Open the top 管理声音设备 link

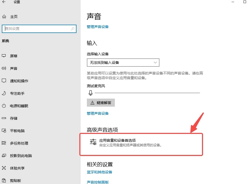click(x=98, y=27)
